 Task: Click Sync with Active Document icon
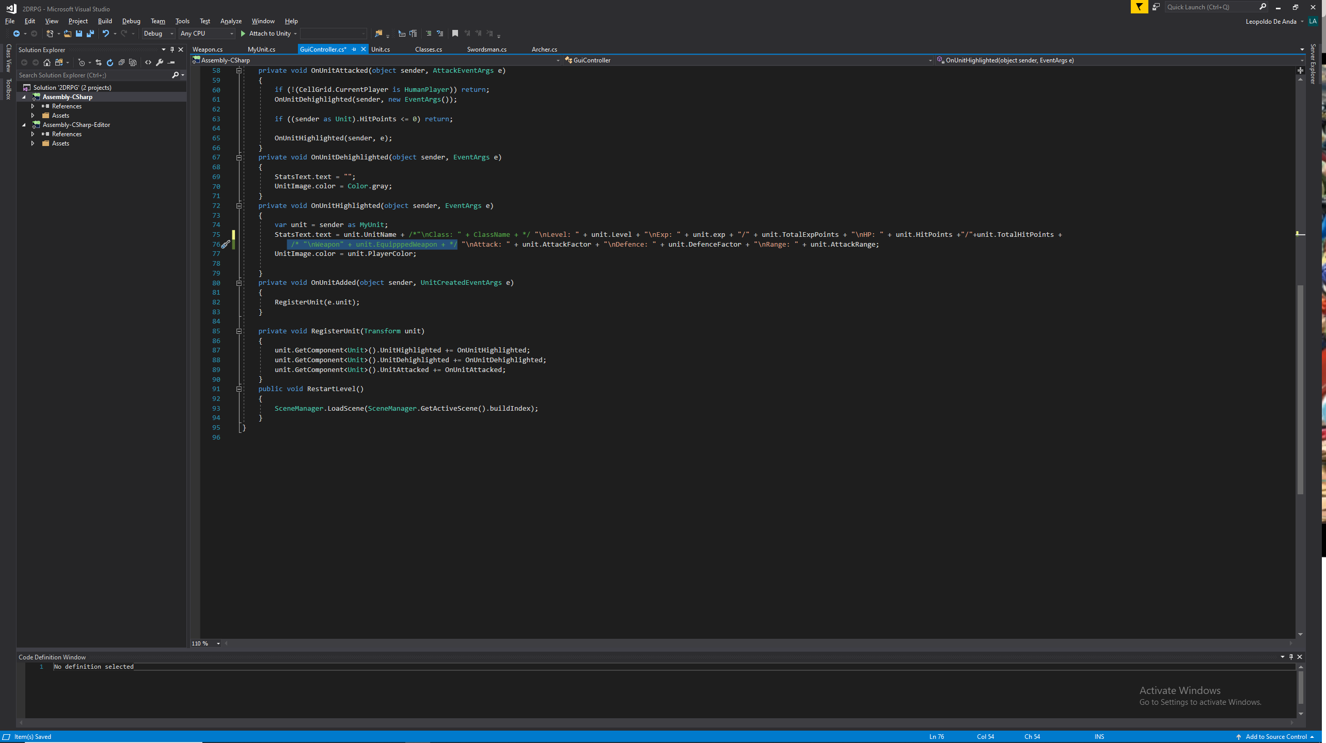point(99,62)
